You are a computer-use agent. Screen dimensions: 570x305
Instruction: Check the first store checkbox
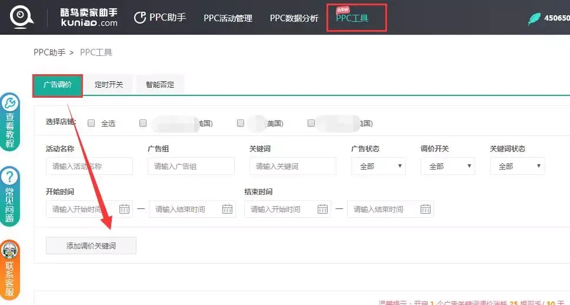click(x=143, y=123)
